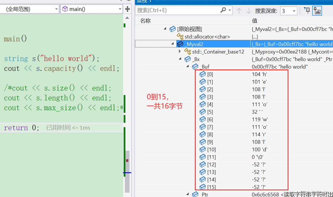Click the cube icon of element [6]
Viewport: 333px width, 197px height.
[x=203, y=119]
